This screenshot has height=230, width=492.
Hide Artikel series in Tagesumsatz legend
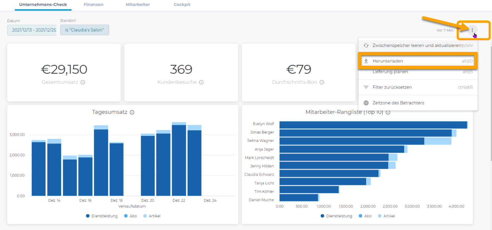[x=152, y=216]
